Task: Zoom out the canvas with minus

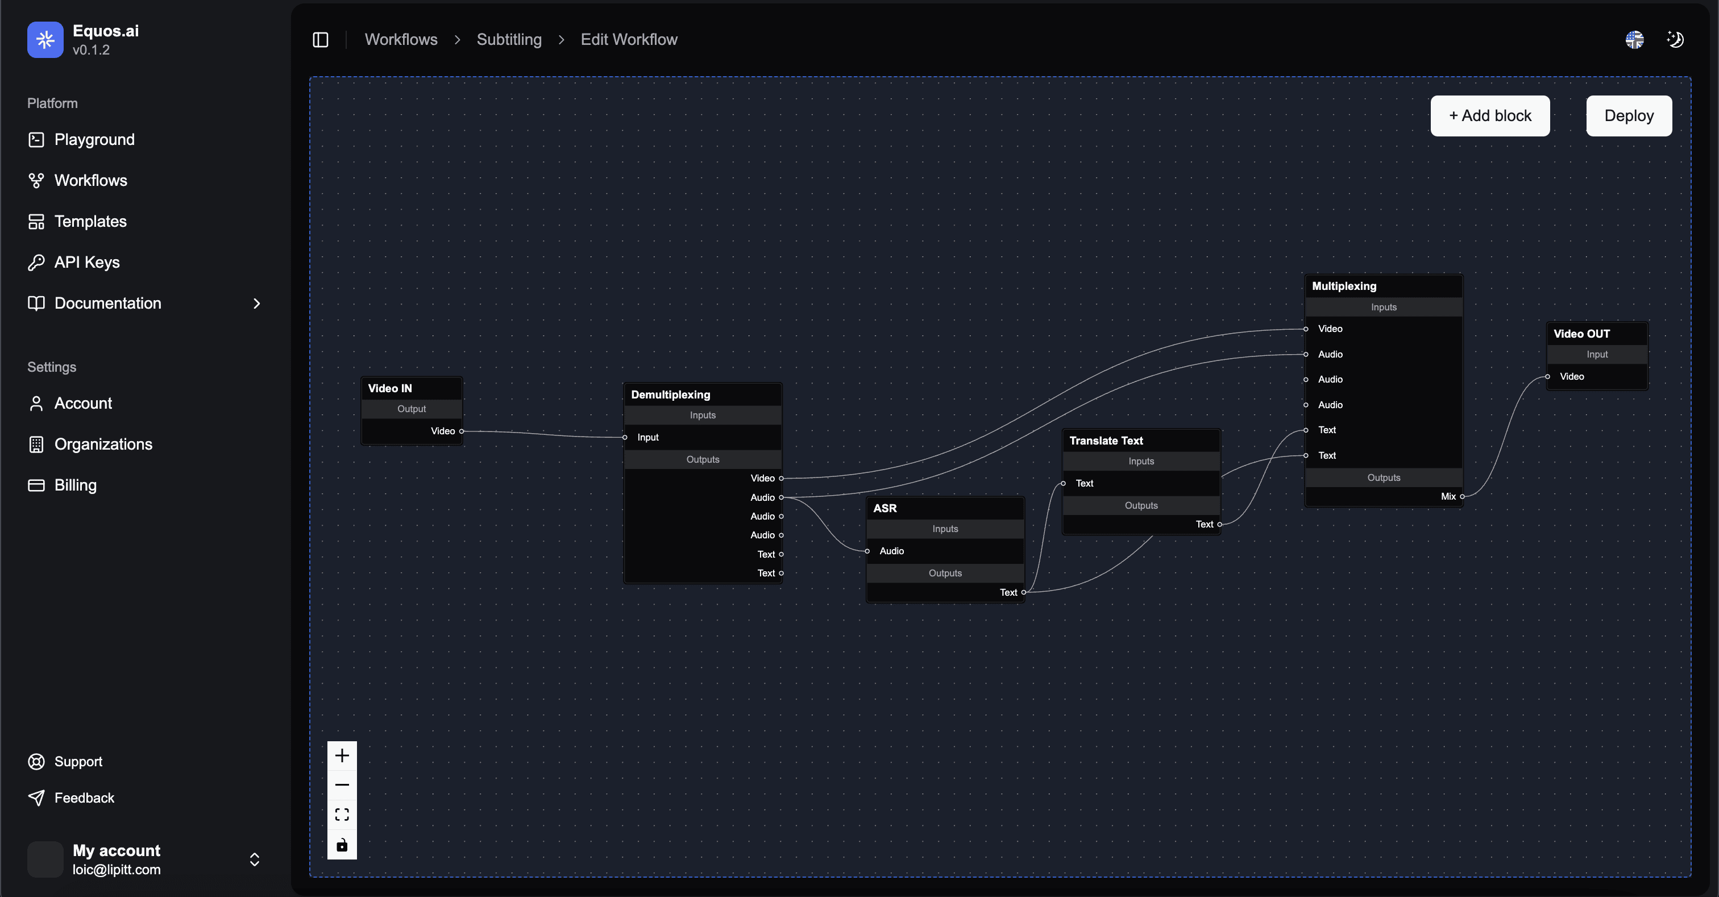Action: point(342,785)
